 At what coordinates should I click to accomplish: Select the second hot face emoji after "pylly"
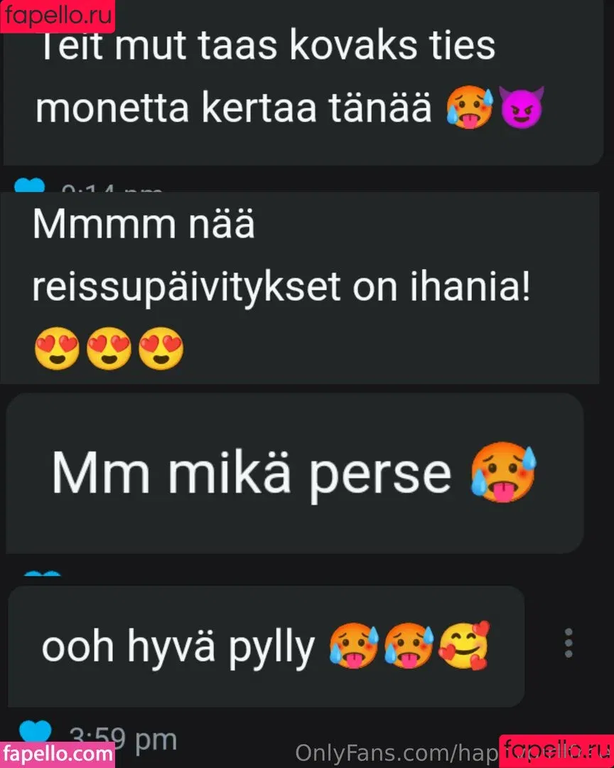tap(409, 646)
